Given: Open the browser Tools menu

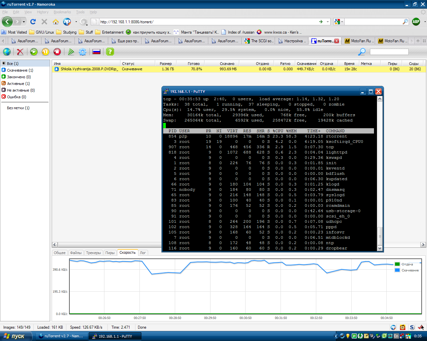Looking at the screenshot, I should 80,12.
